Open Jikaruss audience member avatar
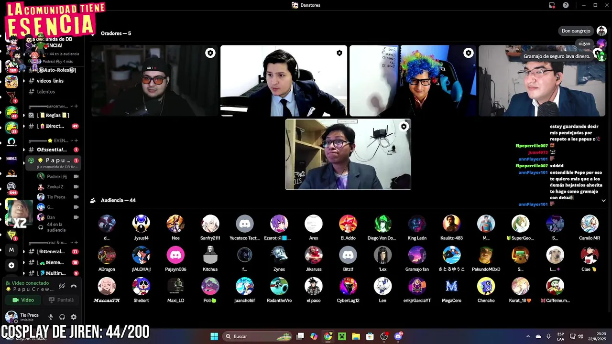The image size is (612, 344). pos(314,255)
